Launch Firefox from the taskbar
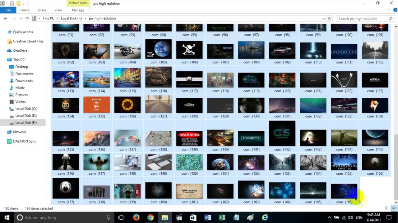Image resolution: width=398 pixels, height=223 pixels. pyautogui.click(x=136, y=217)
